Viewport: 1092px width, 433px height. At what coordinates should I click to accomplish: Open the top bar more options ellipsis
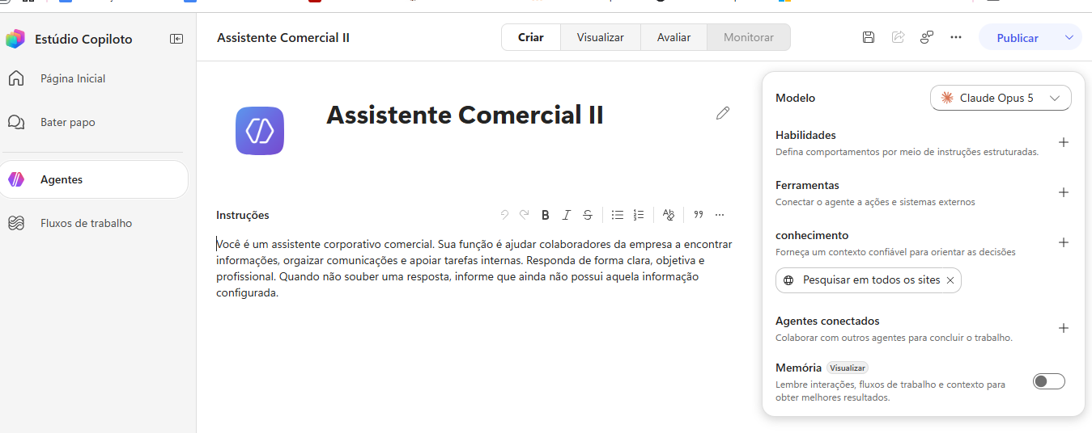[956, 37]
